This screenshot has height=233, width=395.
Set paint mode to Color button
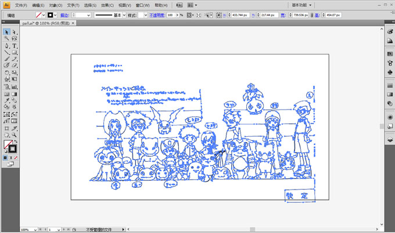(5, 158)
